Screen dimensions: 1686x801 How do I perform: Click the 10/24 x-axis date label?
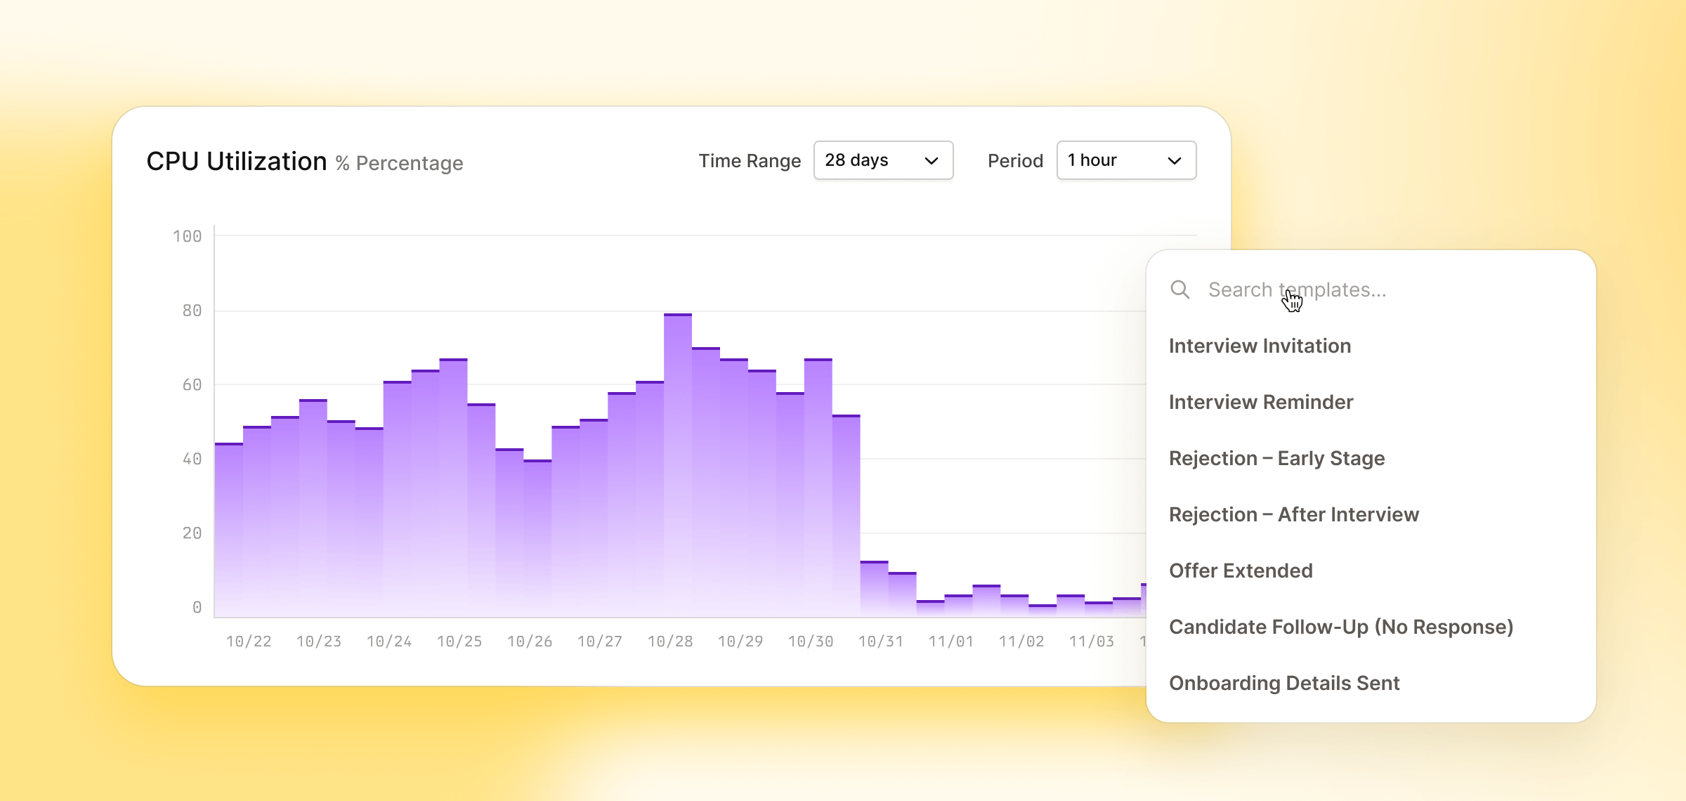[389, 642]
